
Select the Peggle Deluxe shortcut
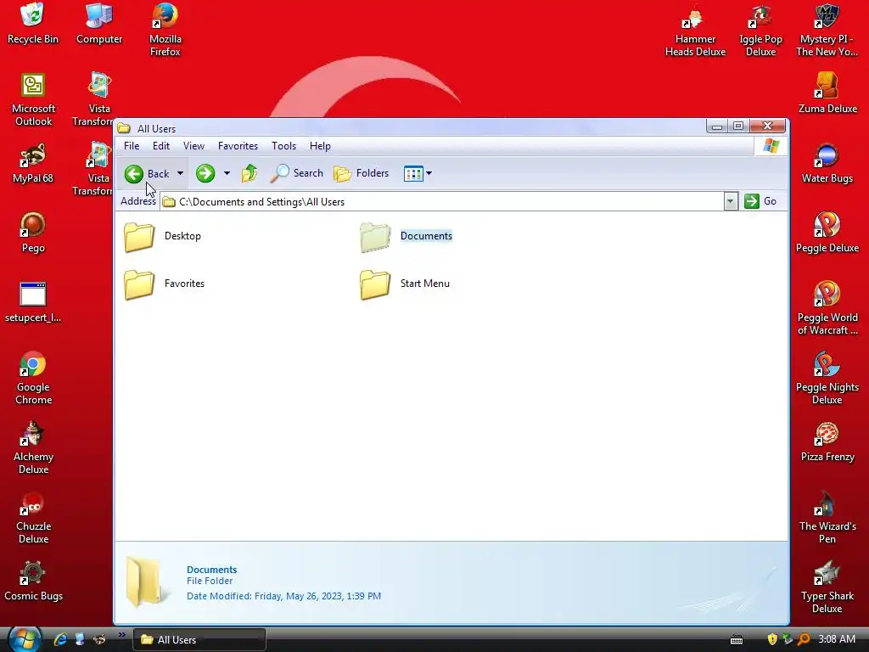click(x=827, y=233)
